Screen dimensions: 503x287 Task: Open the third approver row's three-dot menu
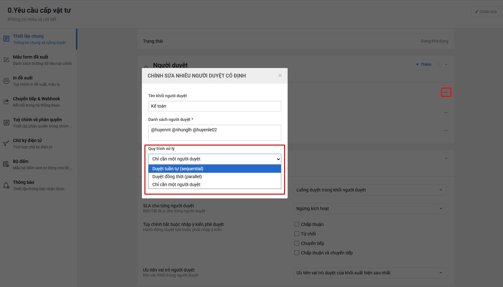coord(446,130)
